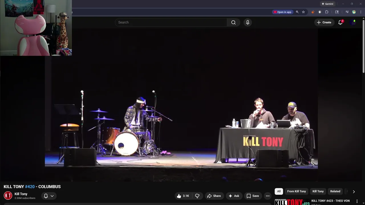365x205 pixels.
Task: Open options menu for KILL TONY #423 video
Action: (x=357, y=201)
